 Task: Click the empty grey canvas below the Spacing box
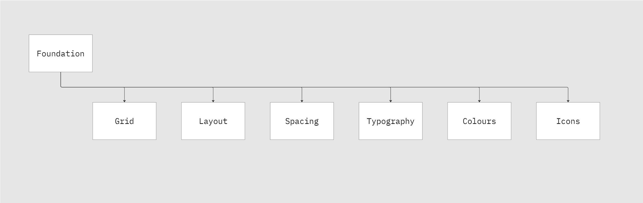coord(302,171)
